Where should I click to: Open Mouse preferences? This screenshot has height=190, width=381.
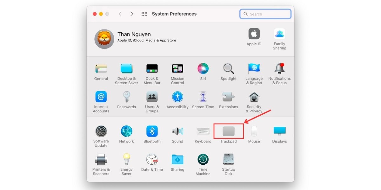click(x=254, y=131)
